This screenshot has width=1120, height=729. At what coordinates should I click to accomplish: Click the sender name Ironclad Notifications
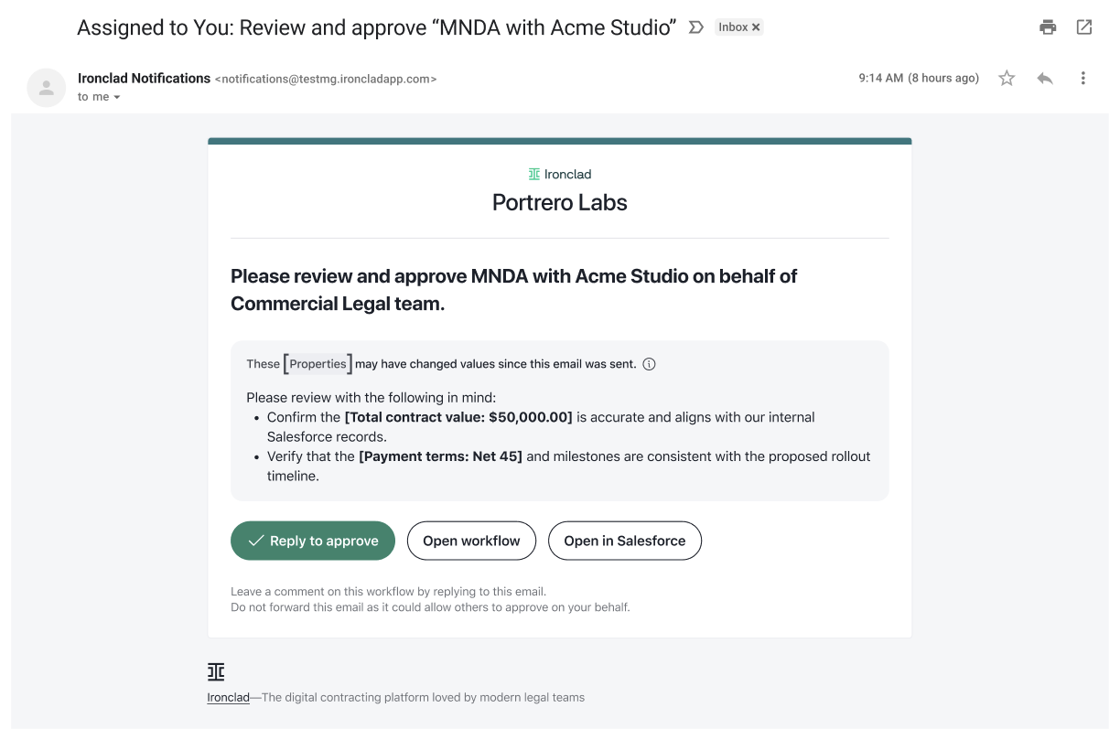pos(145,79)
